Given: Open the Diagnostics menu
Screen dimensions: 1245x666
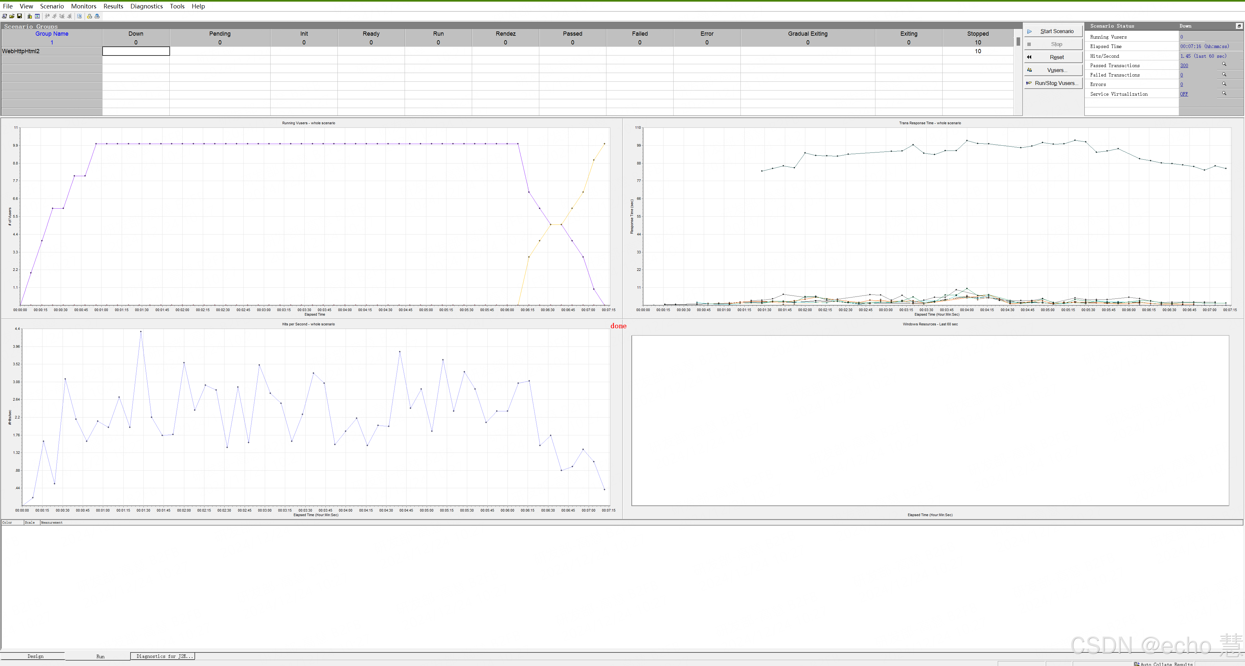Looking at the screenshot, I should (x=146, y=6).
